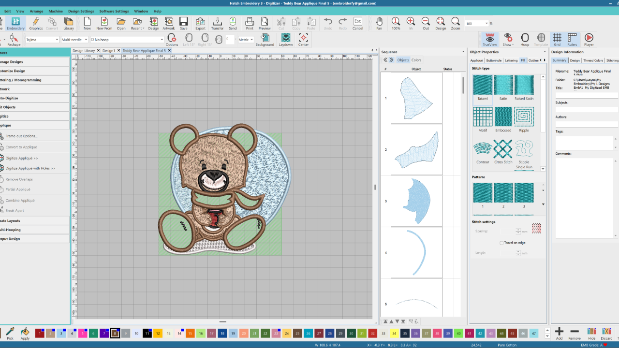
Task: Select the orange color swatch 15
Action: [190, 333]
